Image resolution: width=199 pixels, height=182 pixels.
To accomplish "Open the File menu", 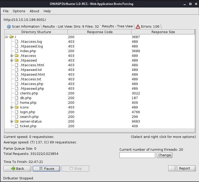I will 6,11.
